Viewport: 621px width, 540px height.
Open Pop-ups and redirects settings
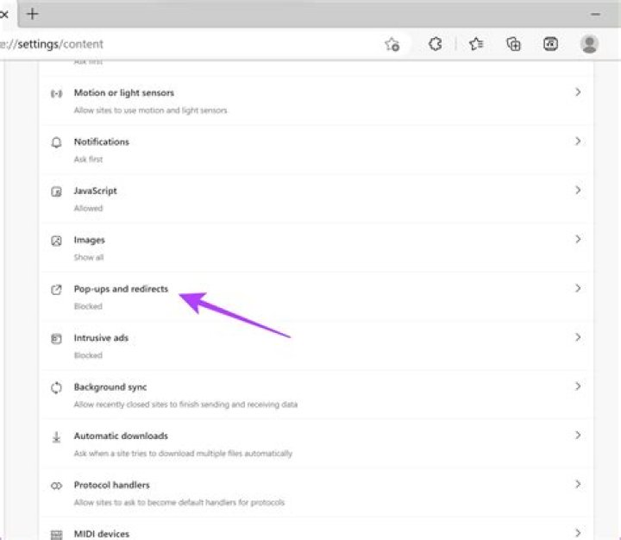tap(121, 289)
